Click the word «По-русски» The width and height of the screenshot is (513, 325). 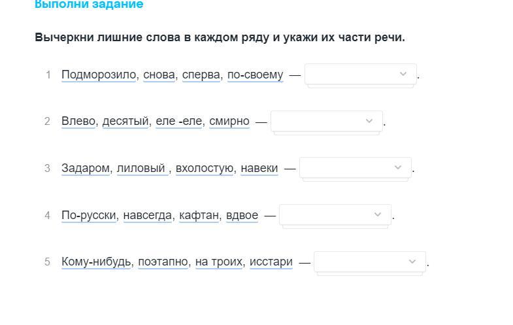pos(89,215)
